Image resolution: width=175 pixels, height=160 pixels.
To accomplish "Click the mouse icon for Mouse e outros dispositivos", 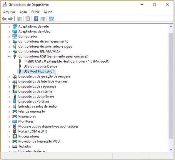I will click(15, 126).
